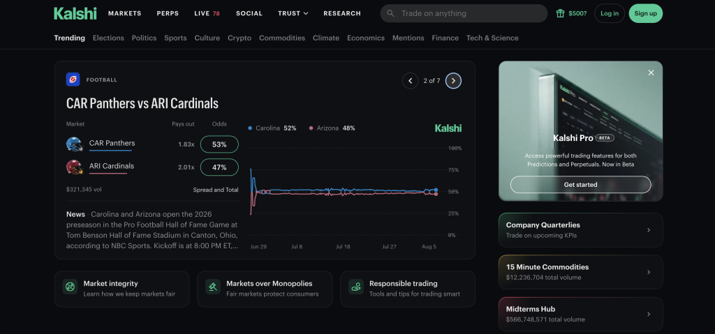Click the Log in button

(610, 13)
